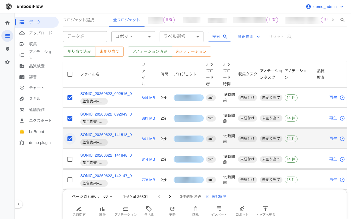Toggle 未アノテーション filter
351x219 pixels.
click(x=191, y=51)
